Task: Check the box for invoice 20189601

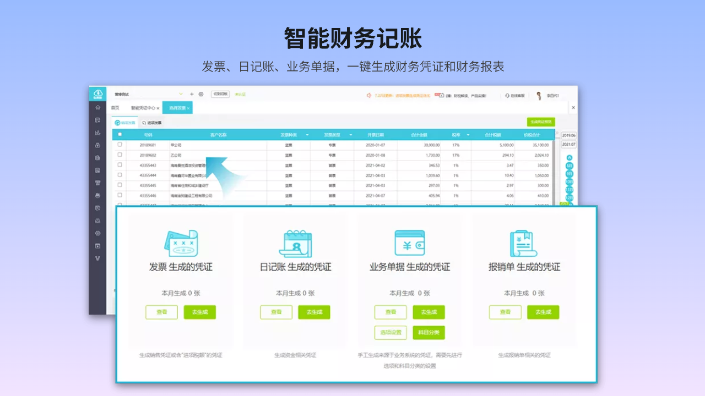Action: tap(120, 145)
